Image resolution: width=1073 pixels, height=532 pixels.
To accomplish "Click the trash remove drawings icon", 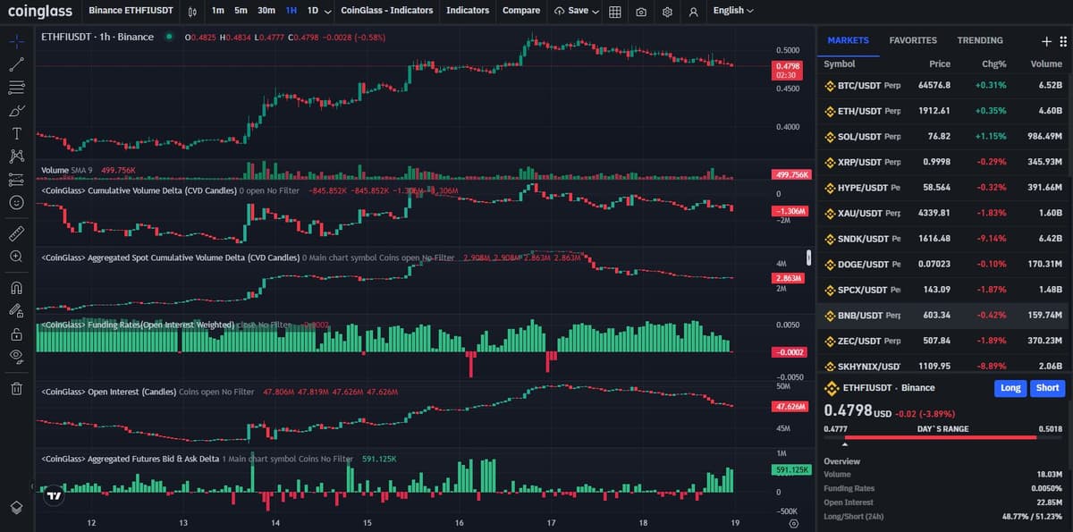I will pos(16,388).
